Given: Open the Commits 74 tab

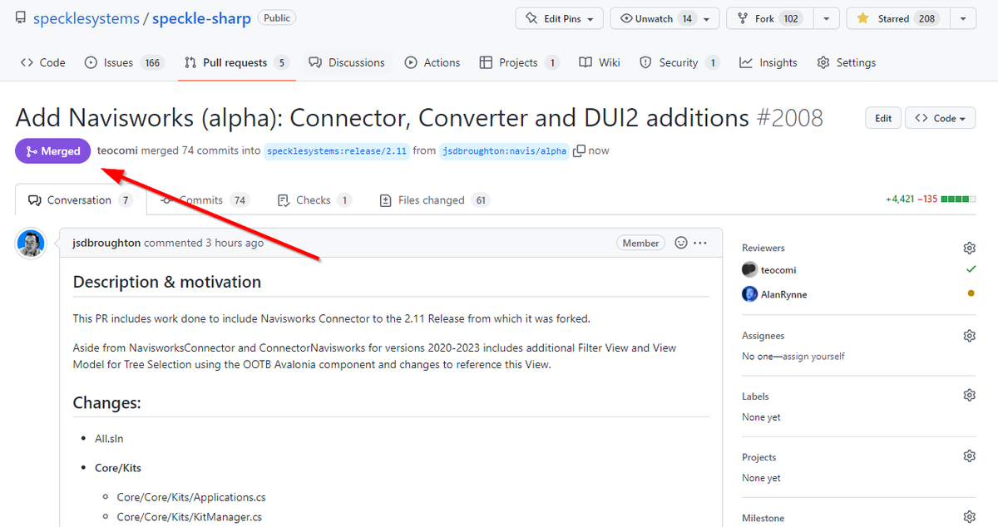Looking at the screenshot, I should [x=205, y=200].
